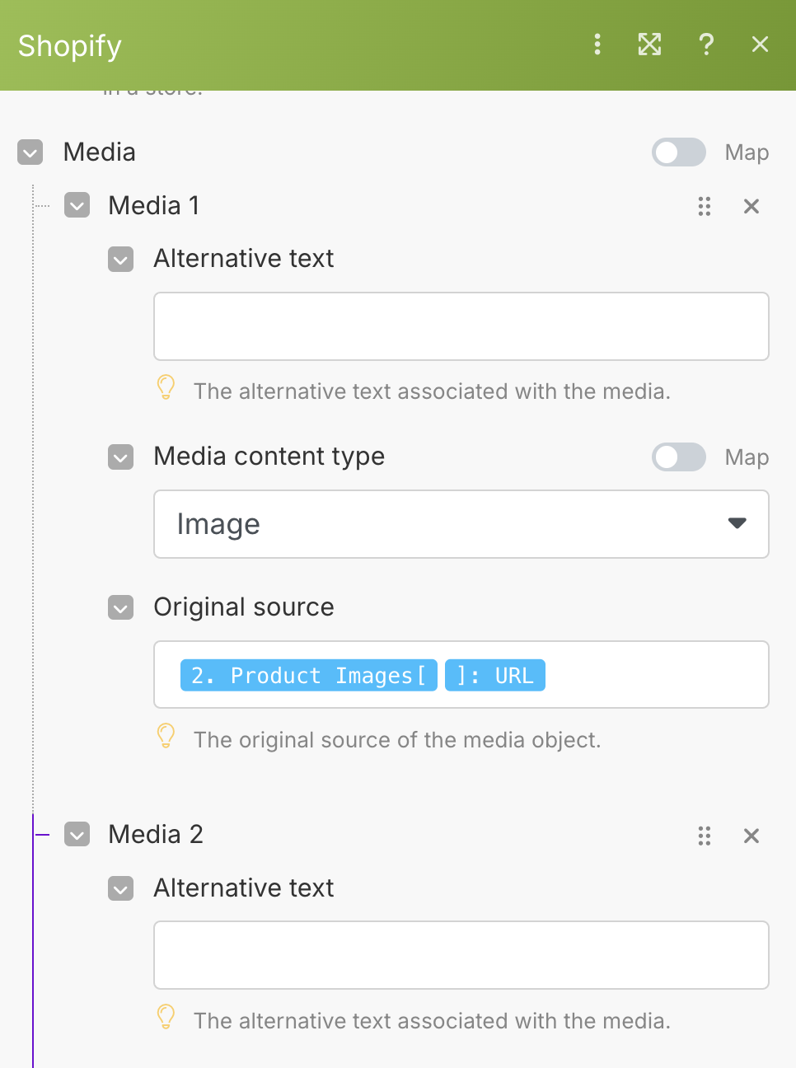Grab the Media 1 drag handle
Image resolution: width=796 pixels, height=1068 pixels.
tap(705, 206)
